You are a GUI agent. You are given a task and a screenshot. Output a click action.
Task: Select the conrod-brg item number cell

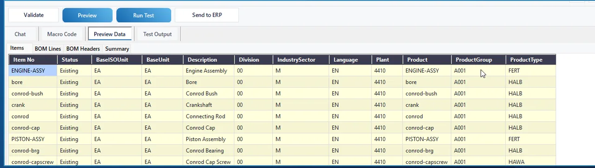coord(33,150)
